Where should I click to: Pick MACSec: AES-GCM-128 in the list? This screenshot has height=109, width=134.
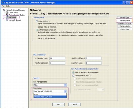coord(50,97)
